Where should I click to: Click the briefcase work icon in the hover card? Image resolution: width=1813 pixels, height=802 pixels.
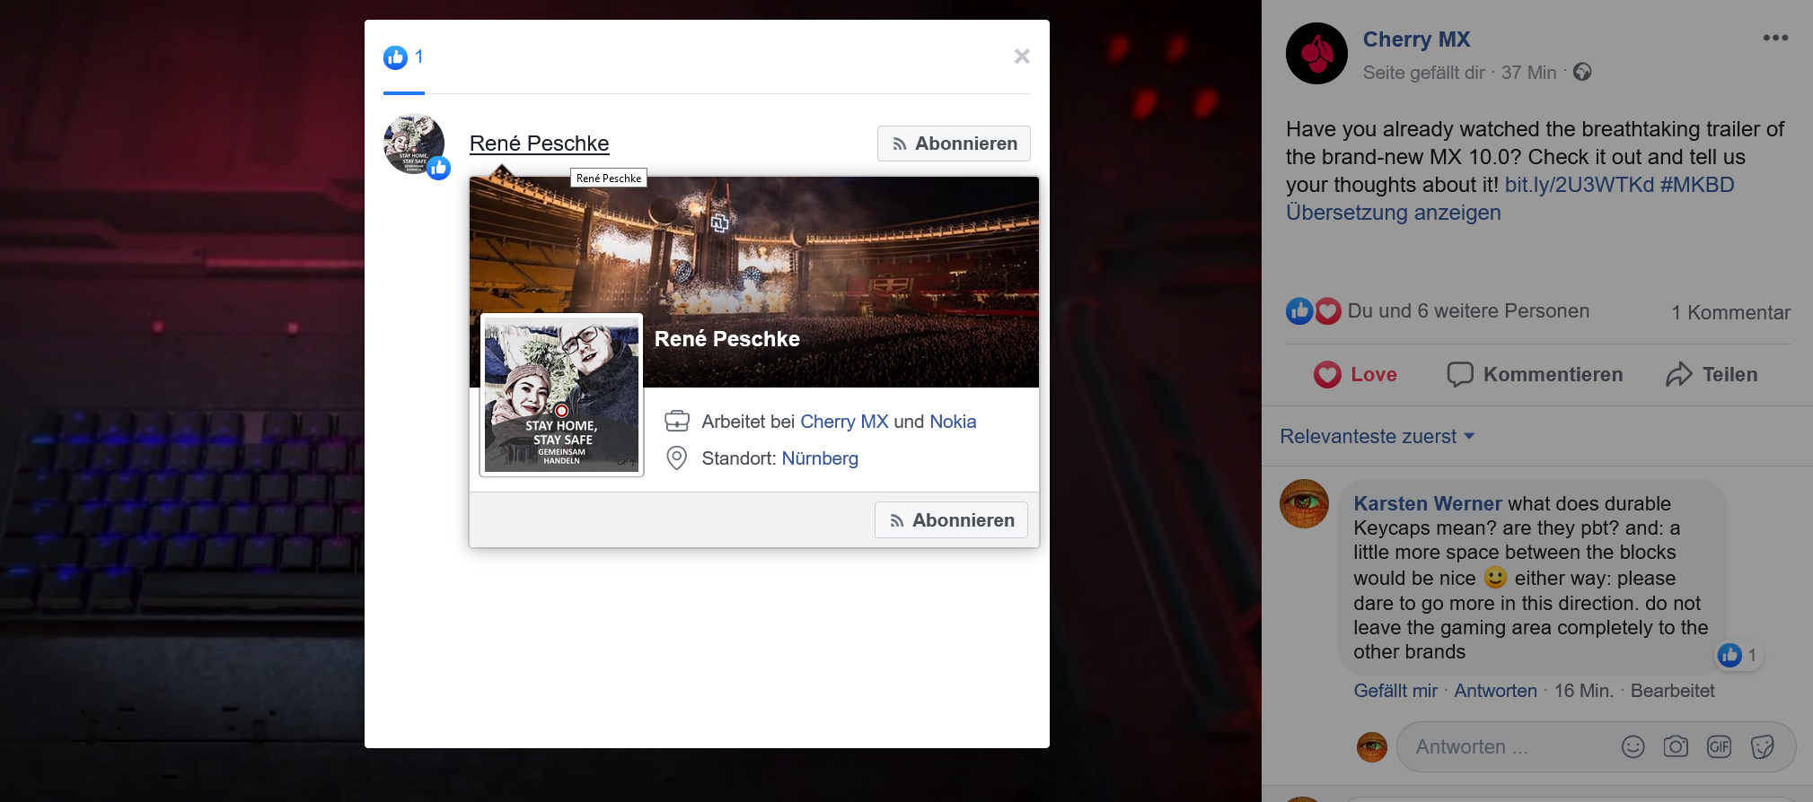[677, 421]
